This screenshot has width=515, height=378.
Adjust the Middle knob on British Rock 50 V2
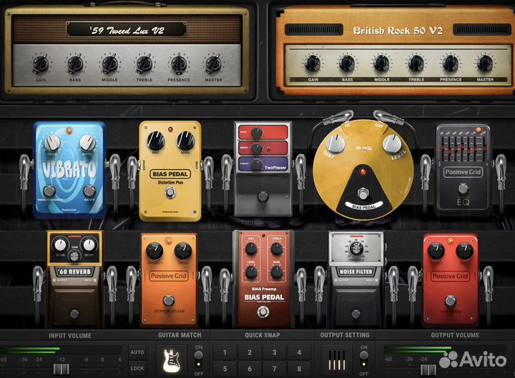[382, 63]
